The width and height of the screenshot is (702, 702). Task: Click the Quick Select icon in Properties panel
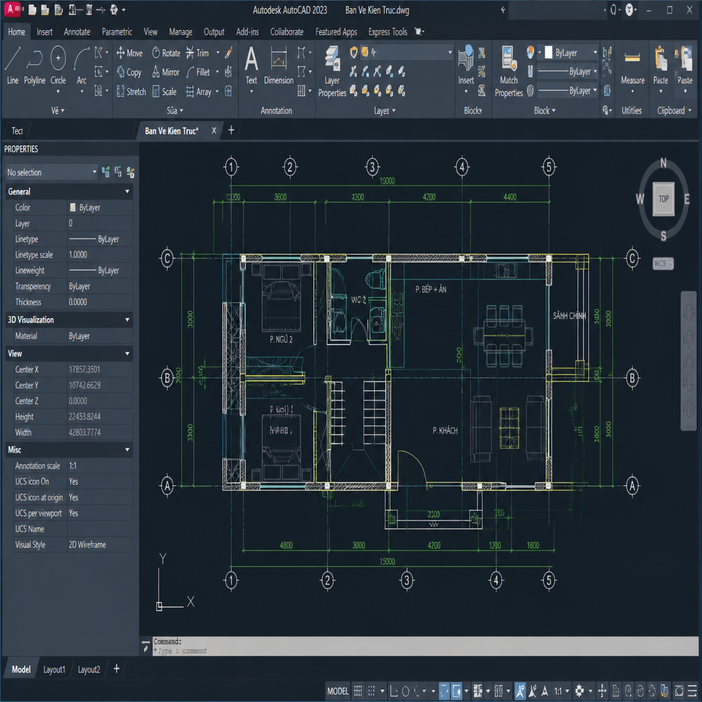(131, 172)
